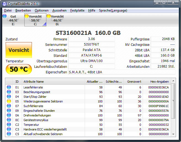Click the yellow status orb for drive D:

tap(49, 16)
